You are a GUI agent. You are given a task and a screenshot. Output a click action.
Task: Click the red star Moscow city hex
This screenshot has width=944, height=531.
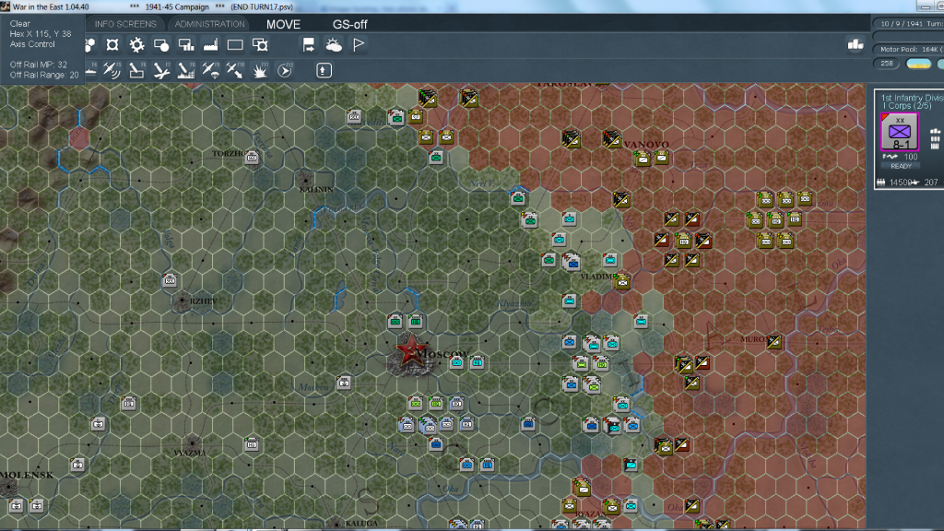click(x=407, y=351)
